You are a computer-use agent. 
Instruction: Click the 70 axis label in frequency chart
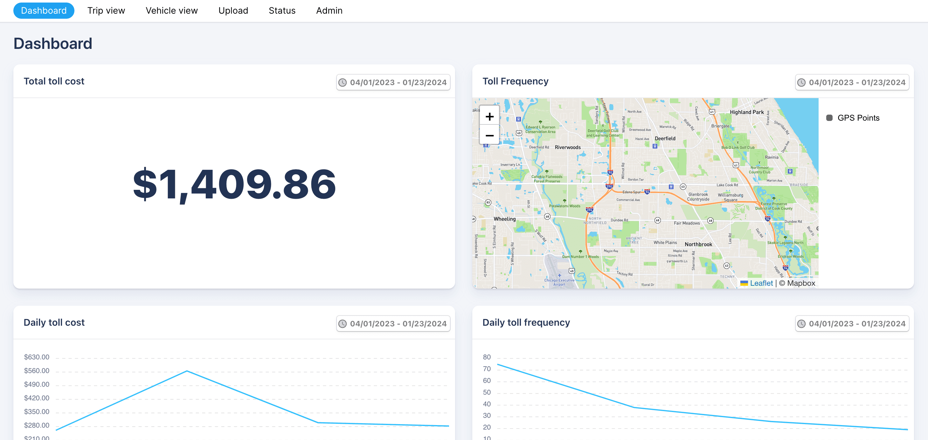coord(487,369)
